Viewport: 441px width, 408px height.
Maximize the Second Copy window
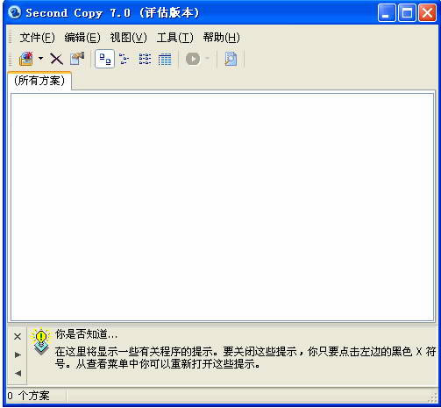(407, 13)
